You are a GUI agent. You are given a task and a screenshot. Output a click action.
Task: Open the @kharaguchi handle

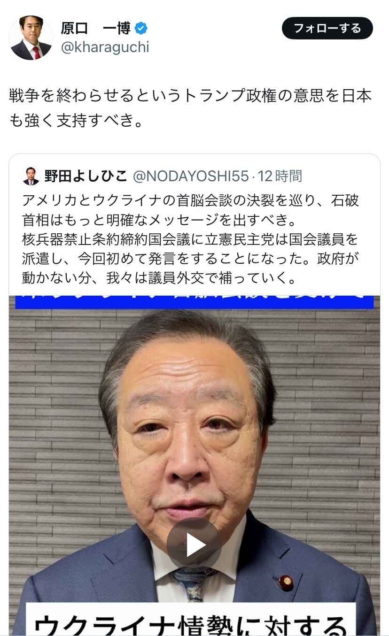point(105,47)
